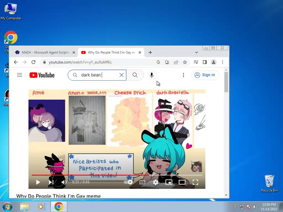Mute the video volume
This screenshot has height=212, width=283.
[x=64, y=182]
